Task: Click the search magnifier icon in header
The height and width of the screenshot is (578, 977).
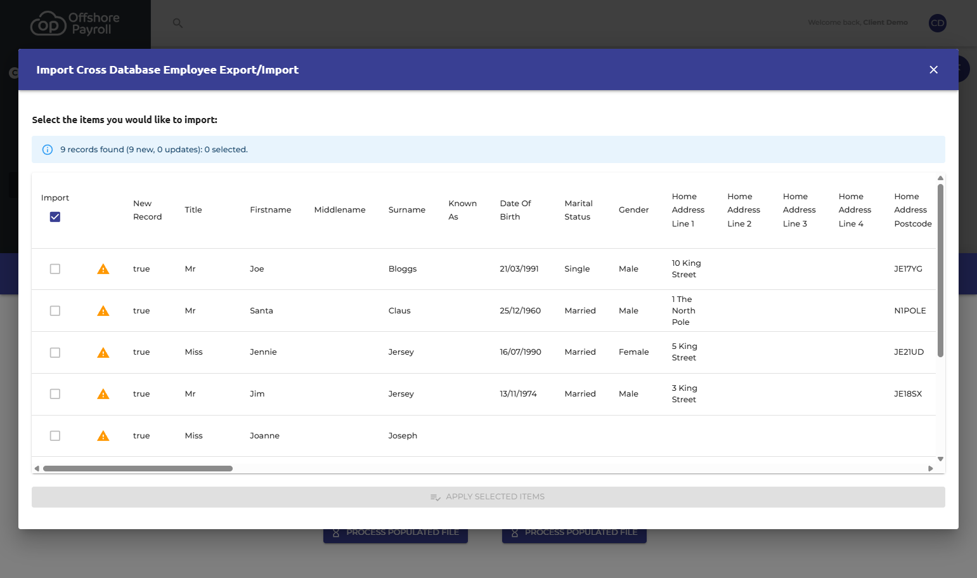Action: point(178,23)
